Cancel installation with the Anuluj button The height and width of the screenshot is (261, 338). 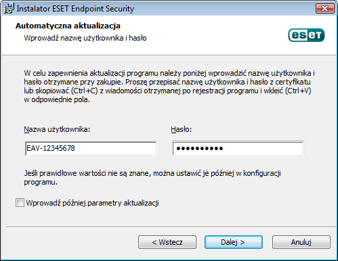pos(301,242)
